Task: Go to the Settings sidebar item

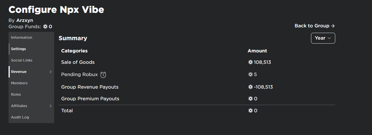Action: coord(19,49)
